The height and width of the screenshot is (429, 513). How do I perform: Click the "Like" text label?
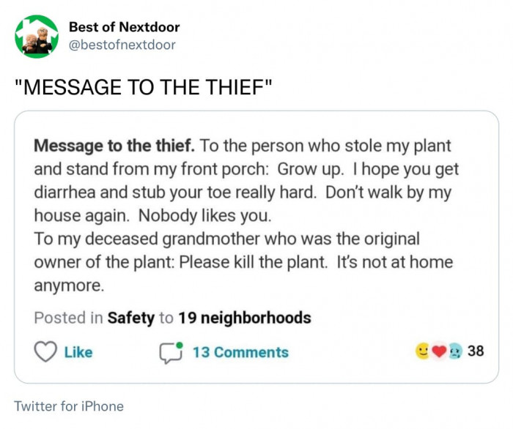[78, 352]
